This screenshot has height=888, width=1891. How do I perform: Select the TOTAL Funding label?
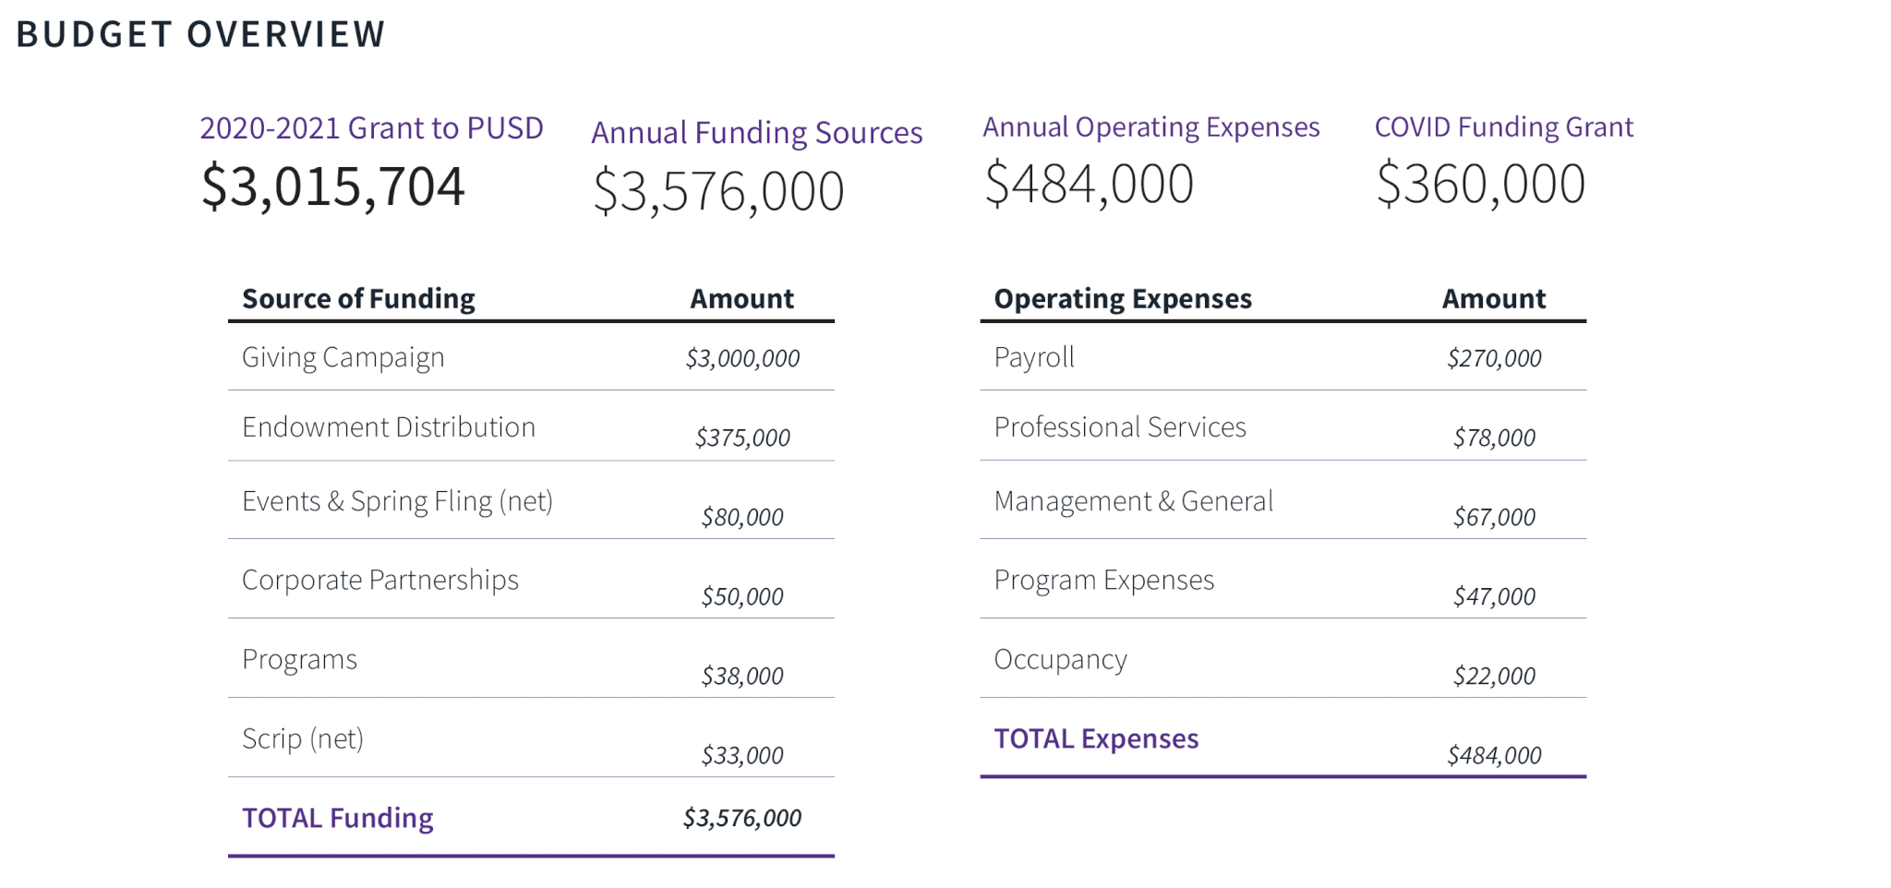coord(338,818)
